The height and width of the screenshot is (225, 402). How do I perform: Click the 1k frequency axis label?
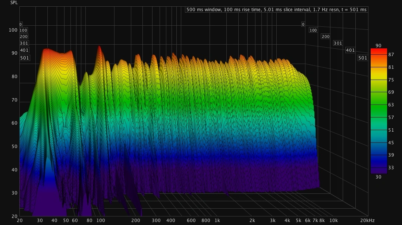coord(217,221)
